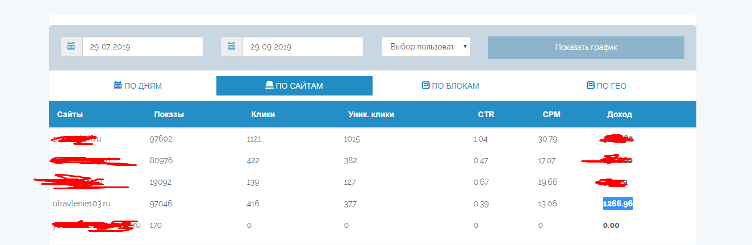The width and height of the screenshot is (752, 245).
Task: Select the ПО САЙТАМ tab
Action: tap(294, 86)
